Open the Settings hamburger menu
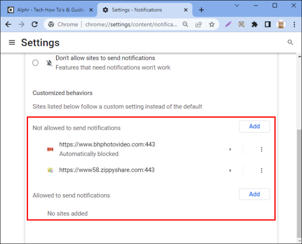The width and height of the screenshot is (302, 244). coord(12,42)
